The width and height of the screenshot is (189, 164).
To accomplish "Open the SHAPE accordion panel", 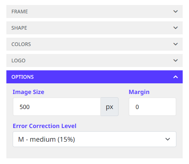I will 94,28.
